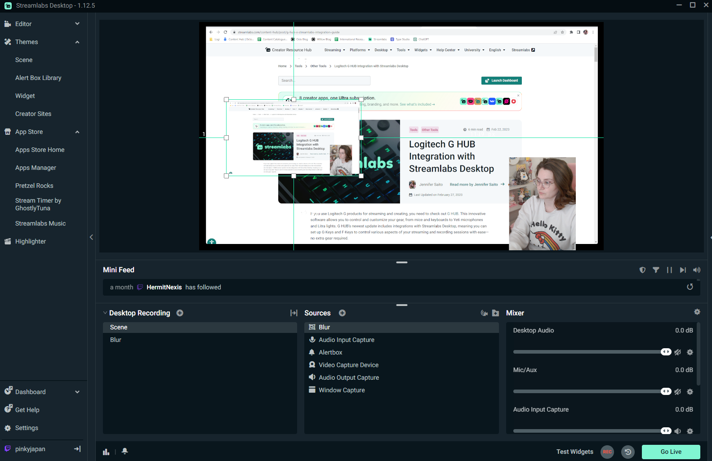The image size is (712, 461).
Task: Unmute Mic/Aux in the Mixer
Action: click(677, 392)
